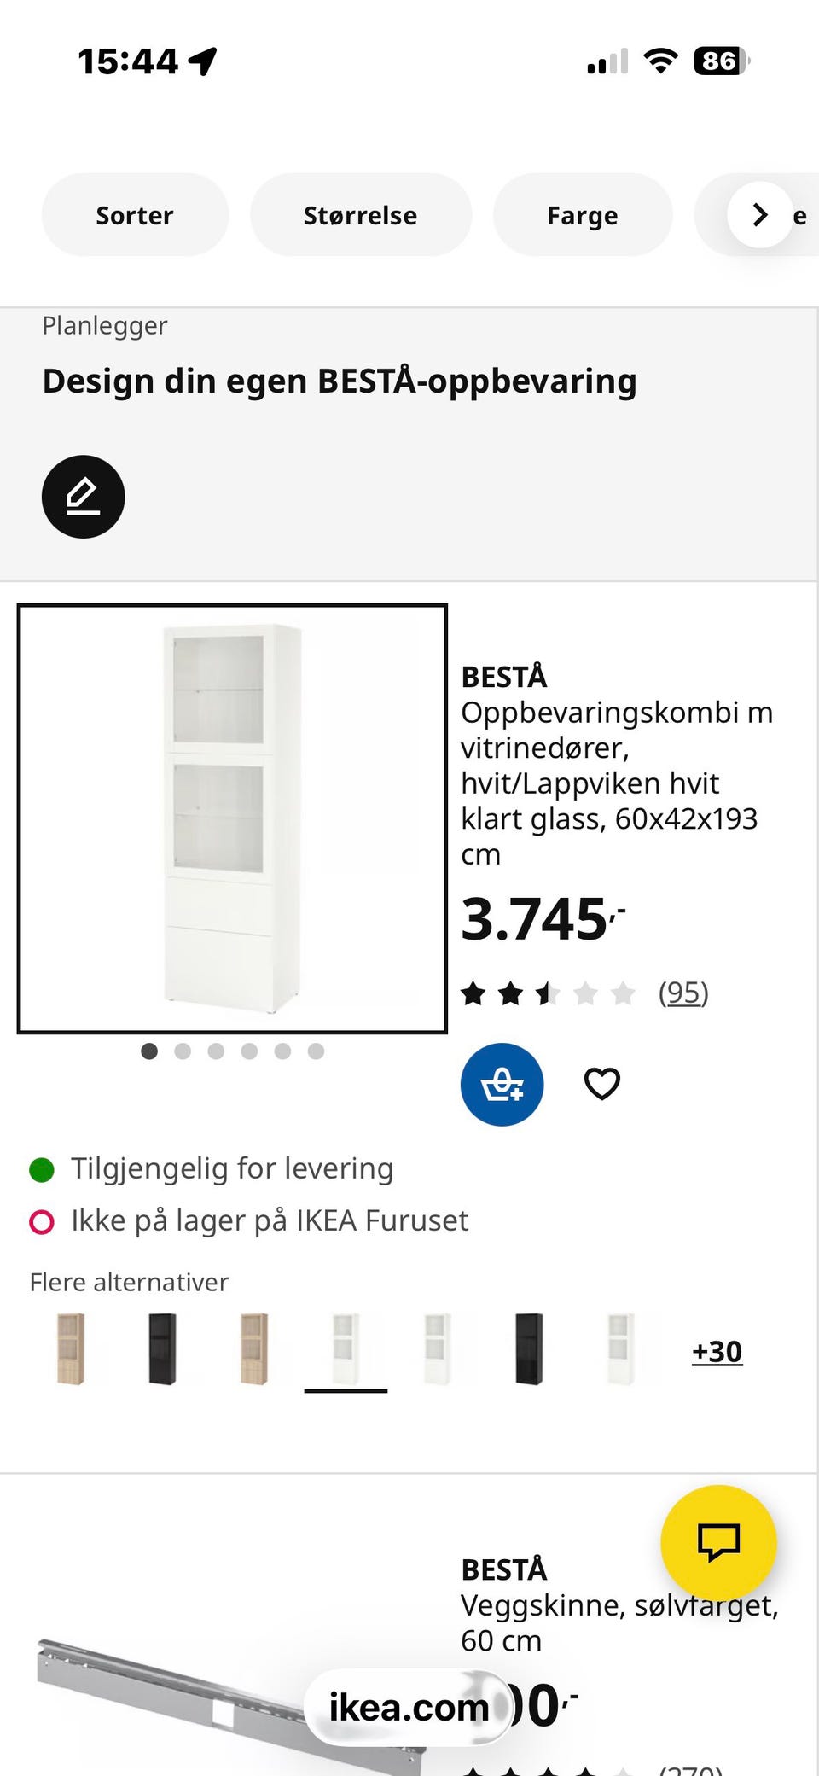Open the 95 reviews link
The width and height of the screenshot is (819, 1776).
coord(683,993)
